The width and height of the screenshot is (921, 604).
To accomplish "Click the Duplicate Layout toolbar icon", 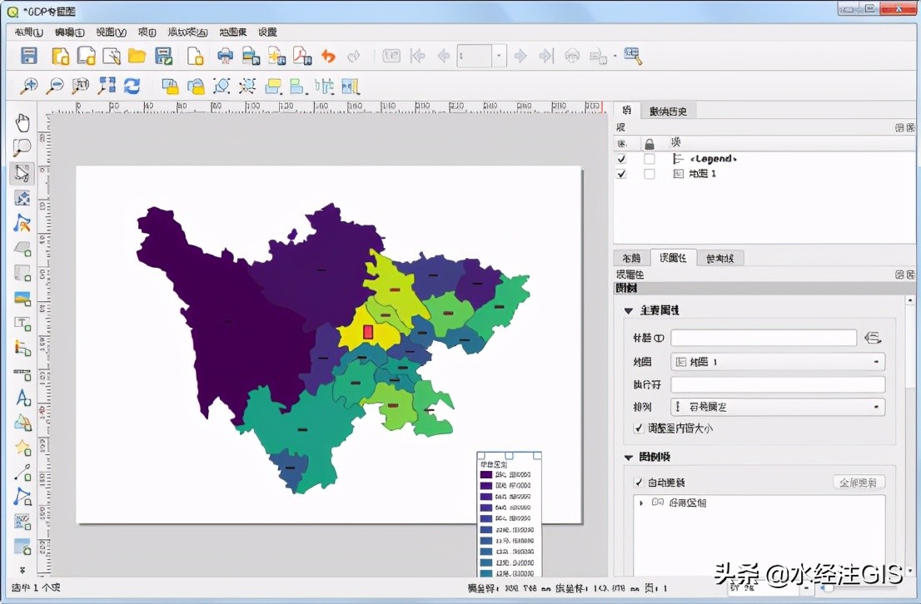I will (x=87, y=56).
